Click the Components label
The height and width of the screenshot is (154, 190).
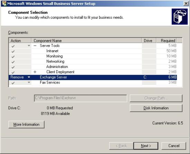[x=18, y=33]
